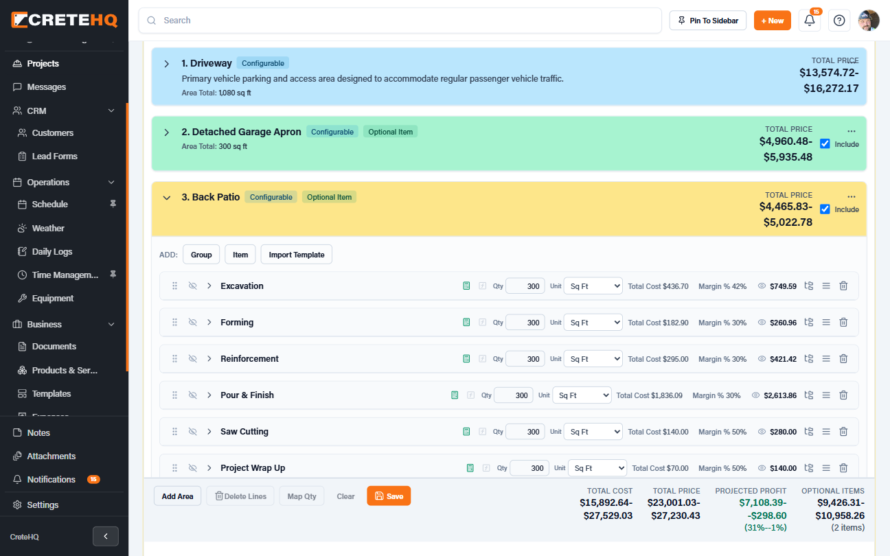Open the calculator icon for Reinforcement
The height and width of the screenshot is (556, 890).
(467, 359)
